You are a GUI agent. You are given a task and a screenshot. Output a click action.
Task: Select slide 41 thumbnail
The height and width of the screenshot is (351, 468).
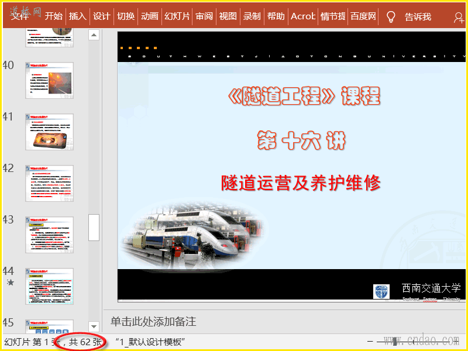pyautogui.click(x=50, y=132)
